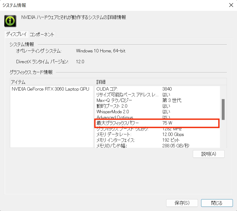237x211 pixels.
Task: Click the オペレーティング システム label
Action: coord(39,51)
